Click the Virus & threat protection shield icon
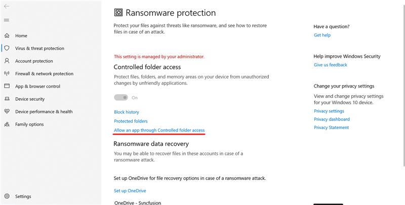Viewport: 405px width, 205px height. [7, 49]
